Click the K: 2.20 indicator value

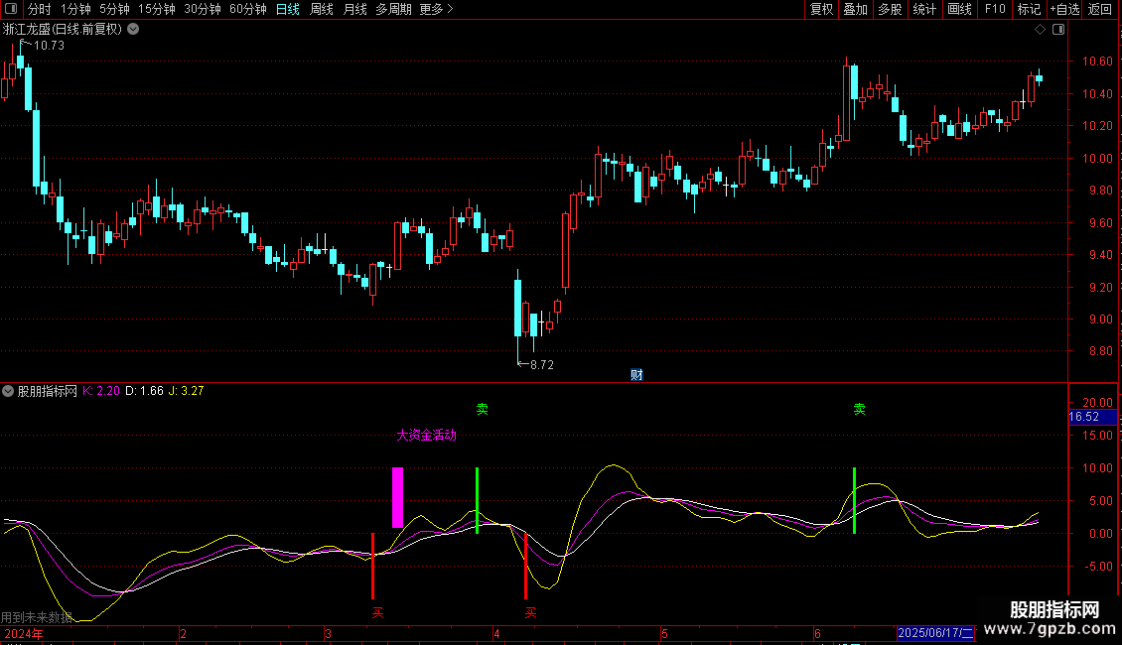pyautogui.click(x=101, y=391)
